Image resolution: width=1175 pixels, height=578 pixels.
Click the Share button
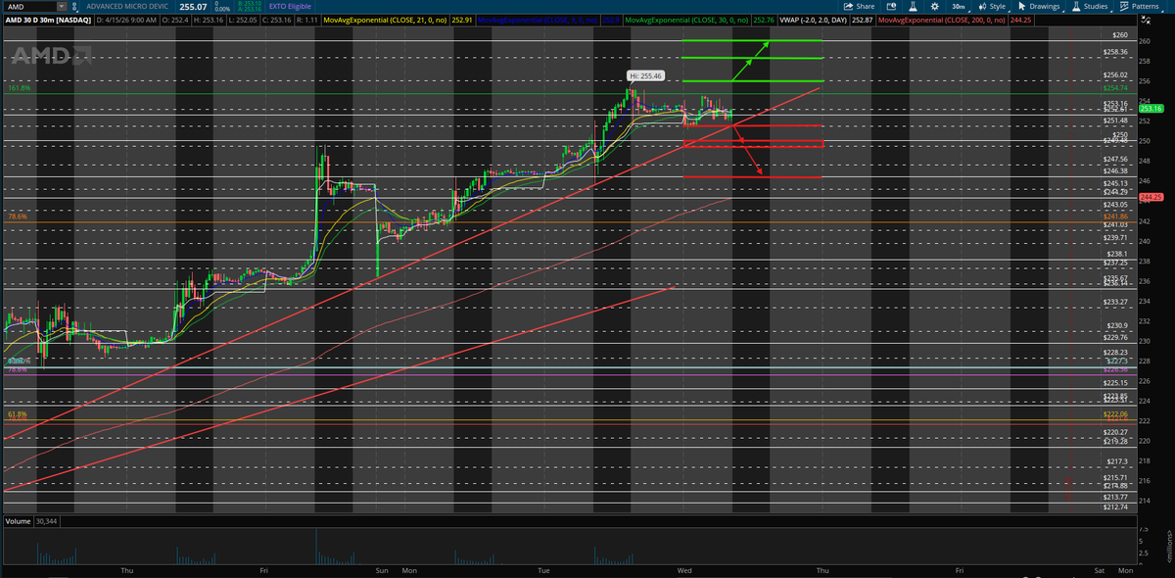pyautogui.click(x=859, y=6)
